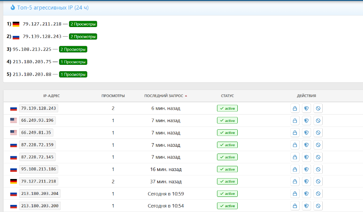Click active status badge for 87.228.72.159

pos(227,145)
